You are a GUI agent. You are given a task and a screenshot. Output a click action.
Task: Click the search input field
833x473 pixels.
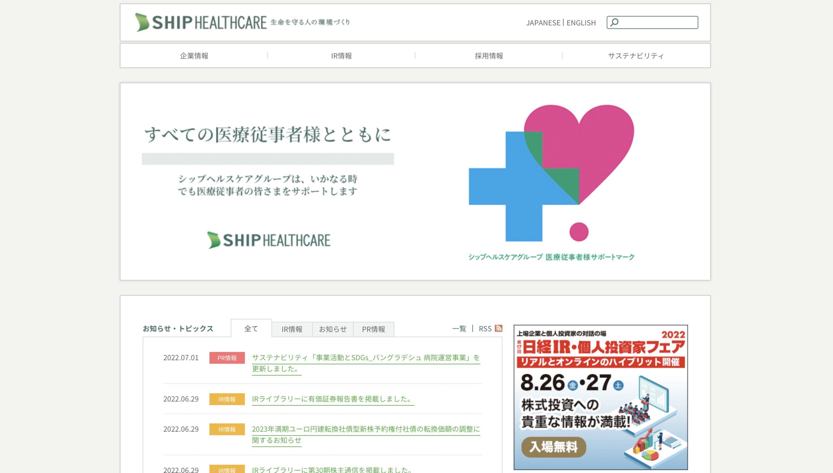coord(652,22)
